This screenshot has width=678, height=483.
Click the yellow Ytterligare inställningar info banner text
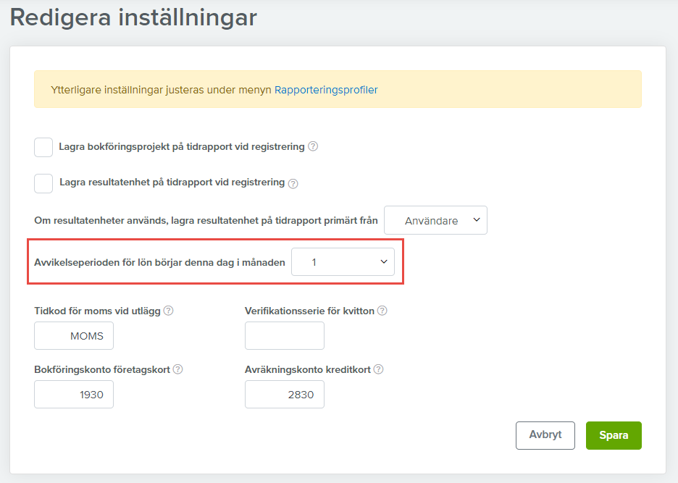click(161, 90)
